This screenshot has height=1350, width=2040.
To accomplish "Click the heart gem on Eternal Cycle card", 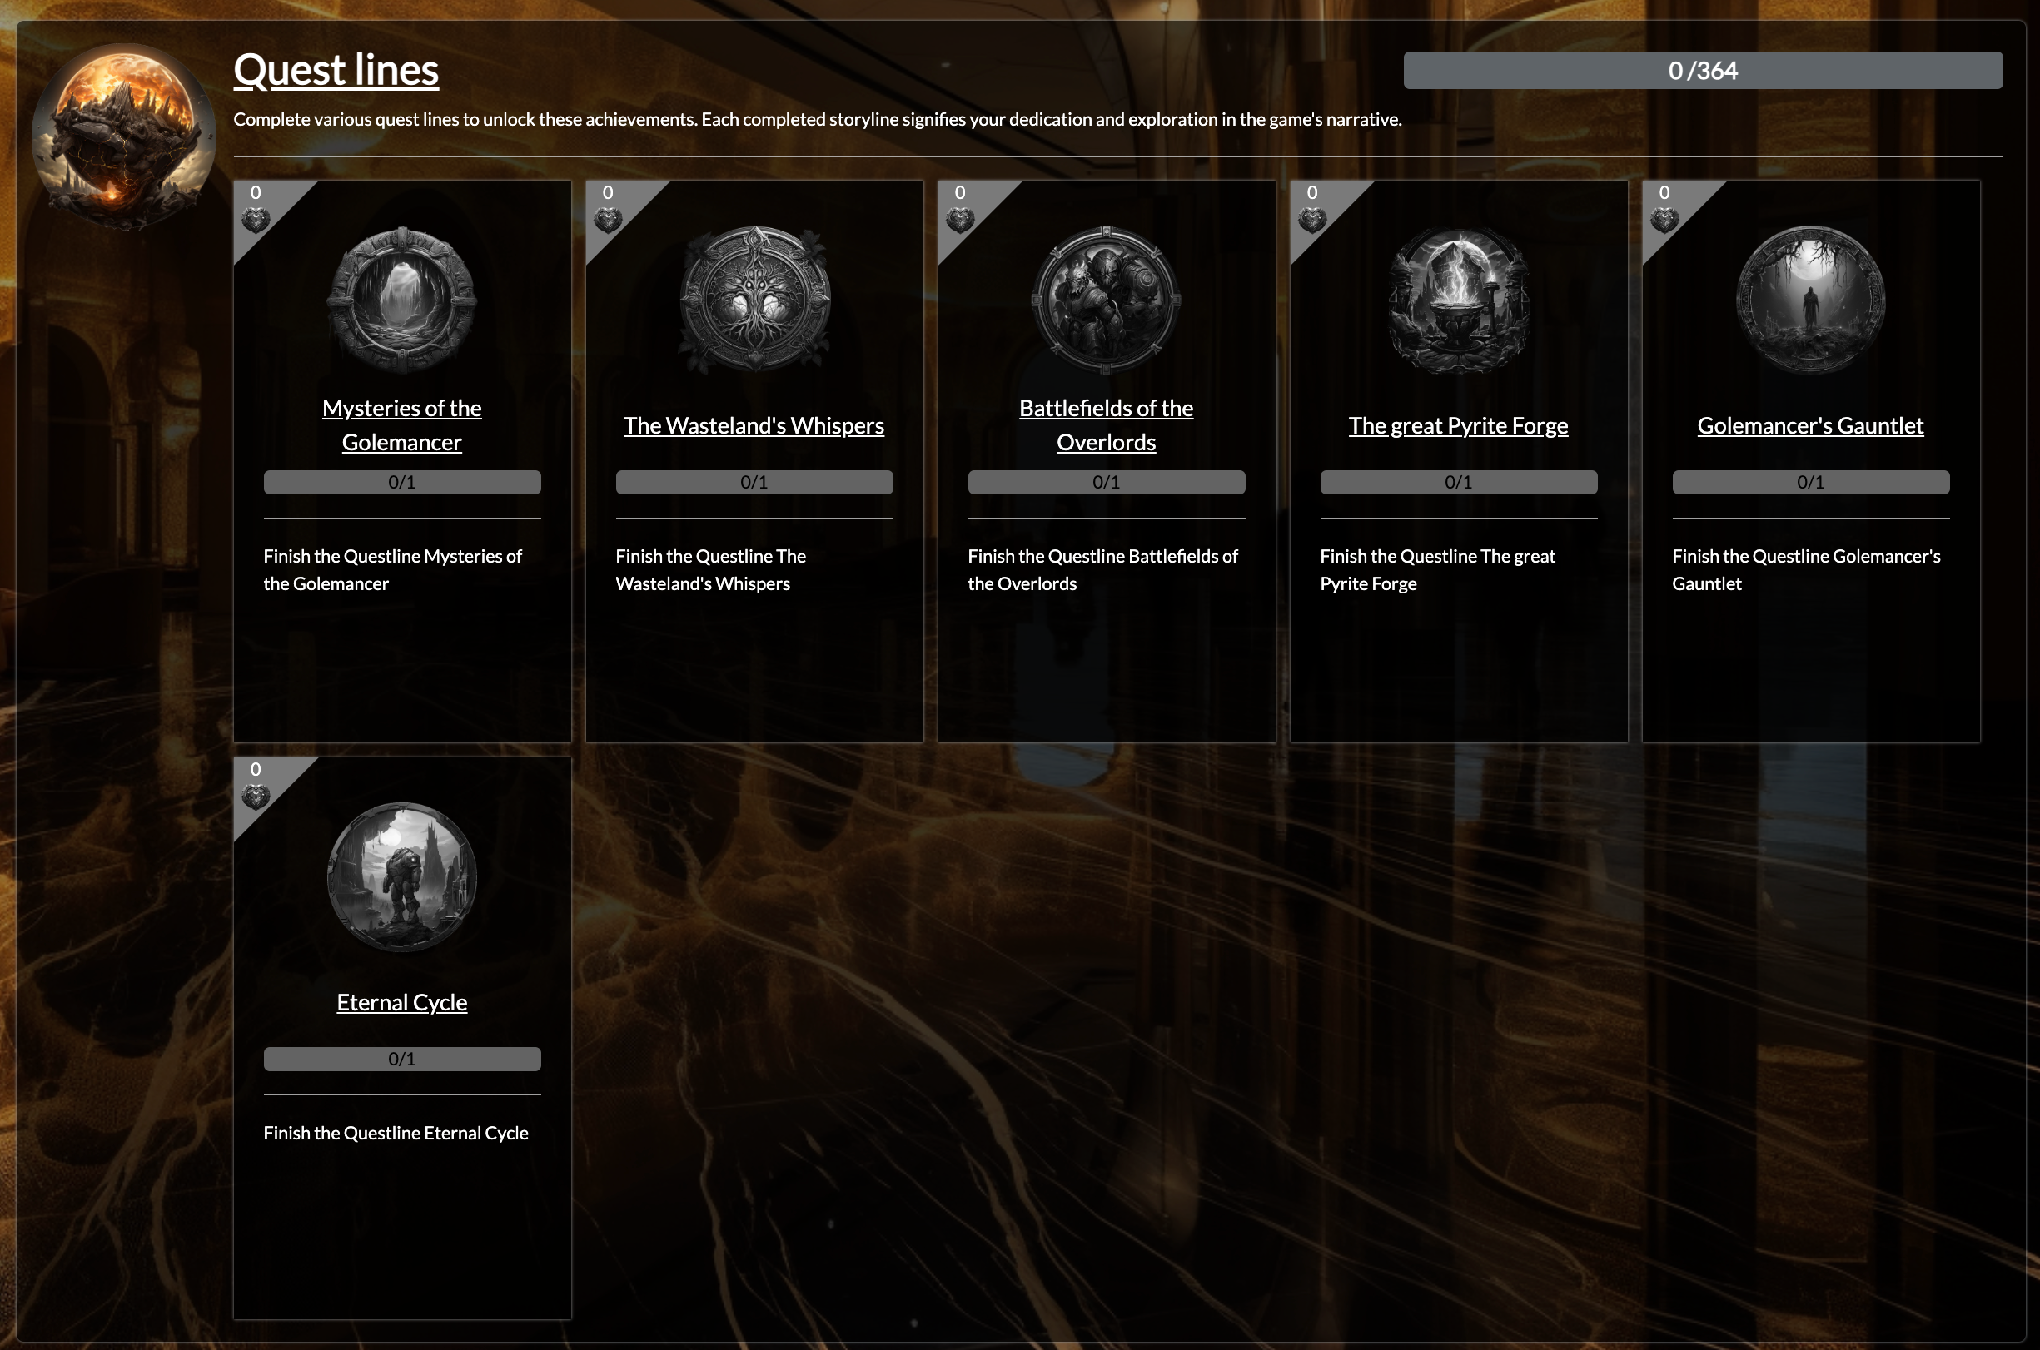I will (x=256, y=797).
